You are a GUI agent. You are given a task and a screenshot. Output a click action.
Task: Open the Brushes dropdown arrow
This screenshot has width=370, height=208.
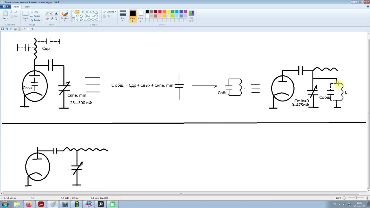click(x=65, y=20)
